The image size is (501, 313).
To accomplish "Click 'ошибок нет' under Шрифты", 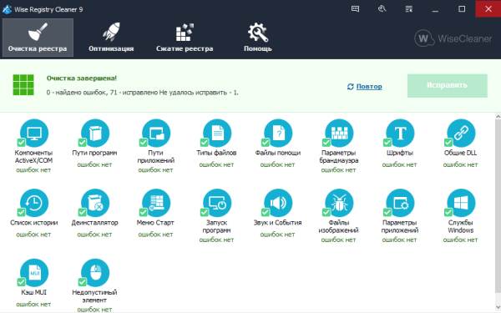I will pyautogui.click(x=399, y=164).
